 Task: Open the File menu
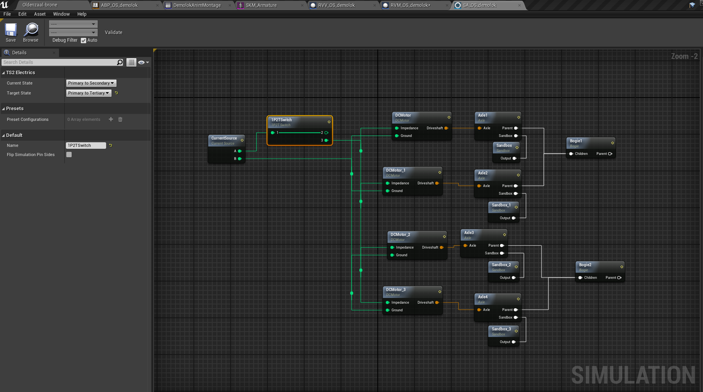7,14
